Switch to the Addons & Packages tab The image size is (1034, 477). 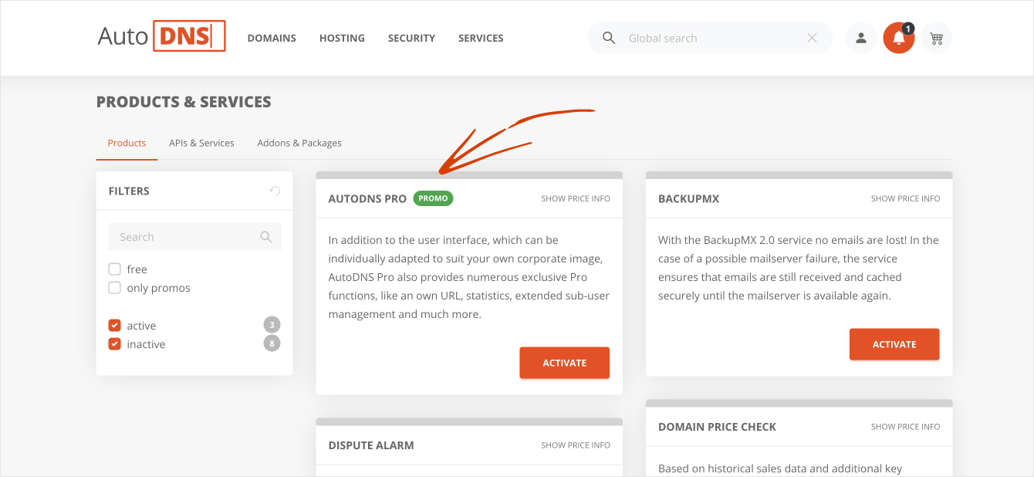[299, 143]
